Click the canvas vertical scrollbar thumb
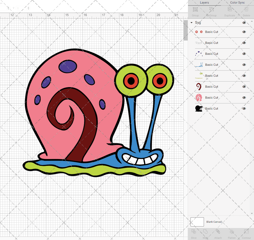Viewport: 254px width, 240px height. pos(185,30)
